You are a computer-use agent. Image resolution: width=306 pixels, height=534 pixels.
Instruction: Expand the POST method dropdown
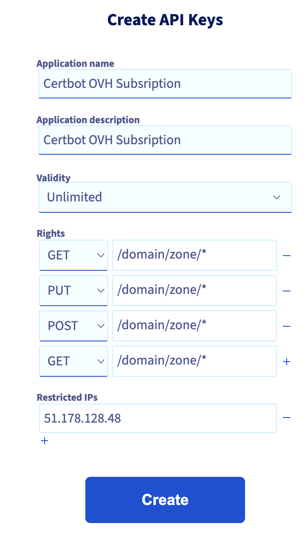(74, 325)
